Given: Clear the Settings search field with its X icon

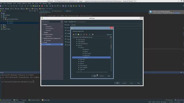Looking at the screenshot, I should pos(62,22).
